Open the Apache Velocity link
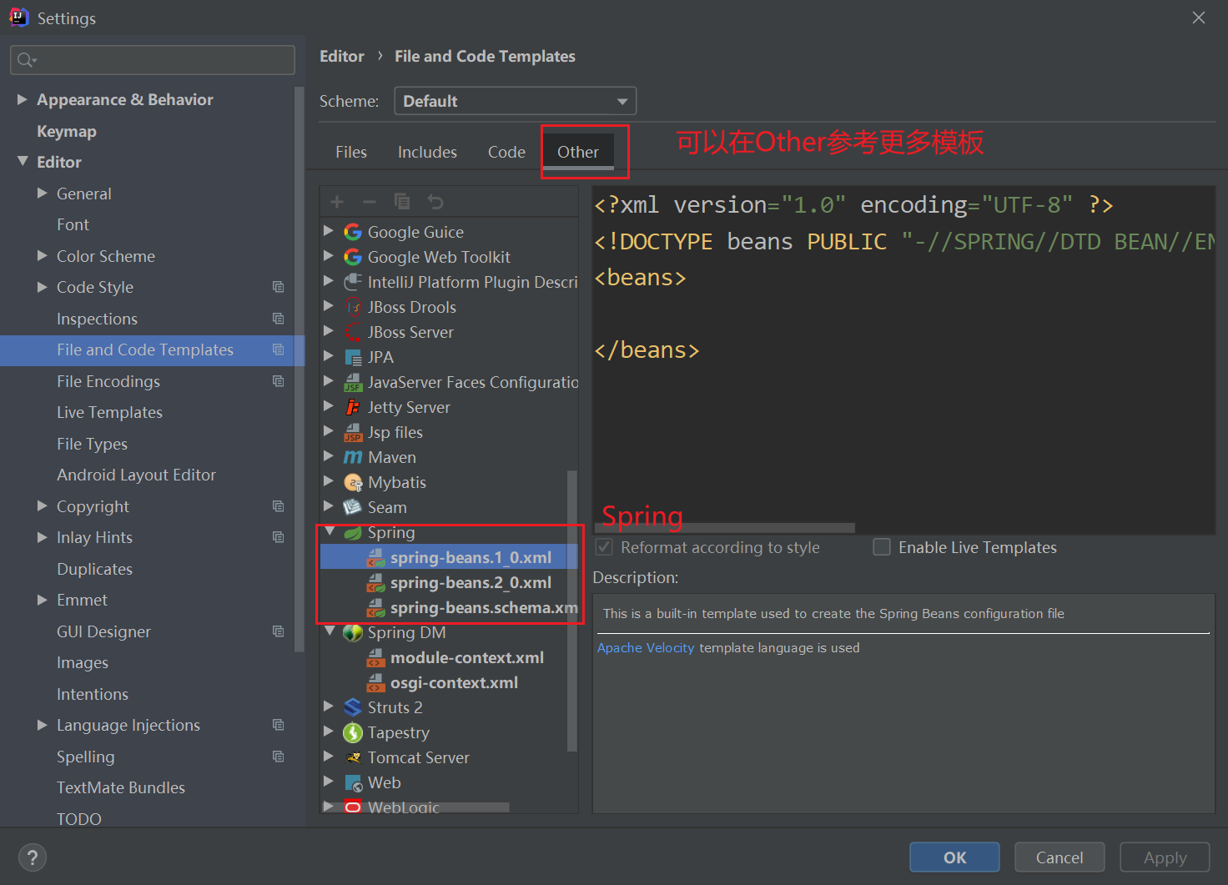 click(x=646, y=648)
